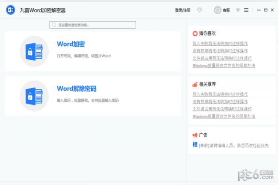This screenshot has height=185, width=278.
Task: Open the [兼职]诚聘编辑人员 ad link
Action: click(234, 146)
